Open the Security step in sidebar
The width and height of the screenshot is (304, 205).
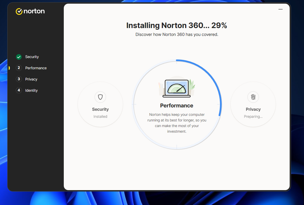(x=32, y=57)
